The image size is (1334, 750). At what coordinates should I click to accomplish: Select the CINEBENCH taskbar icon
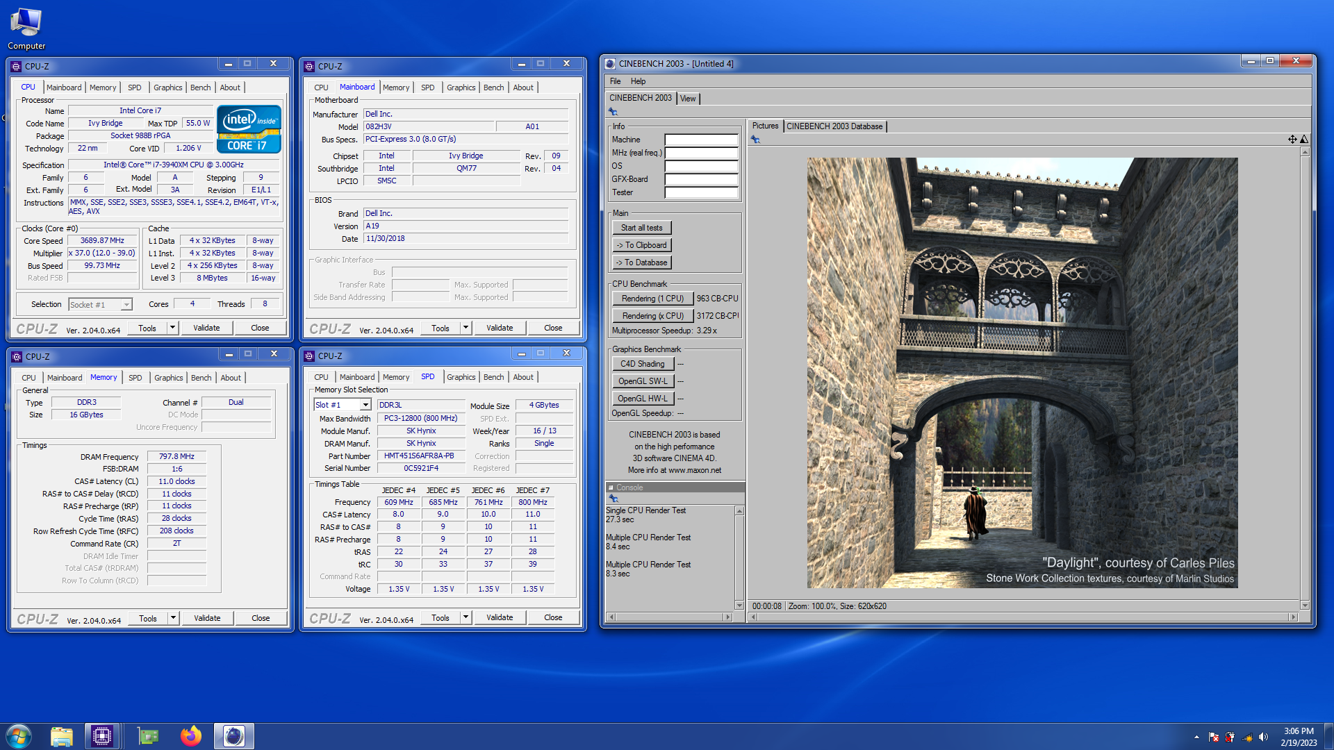234,736
